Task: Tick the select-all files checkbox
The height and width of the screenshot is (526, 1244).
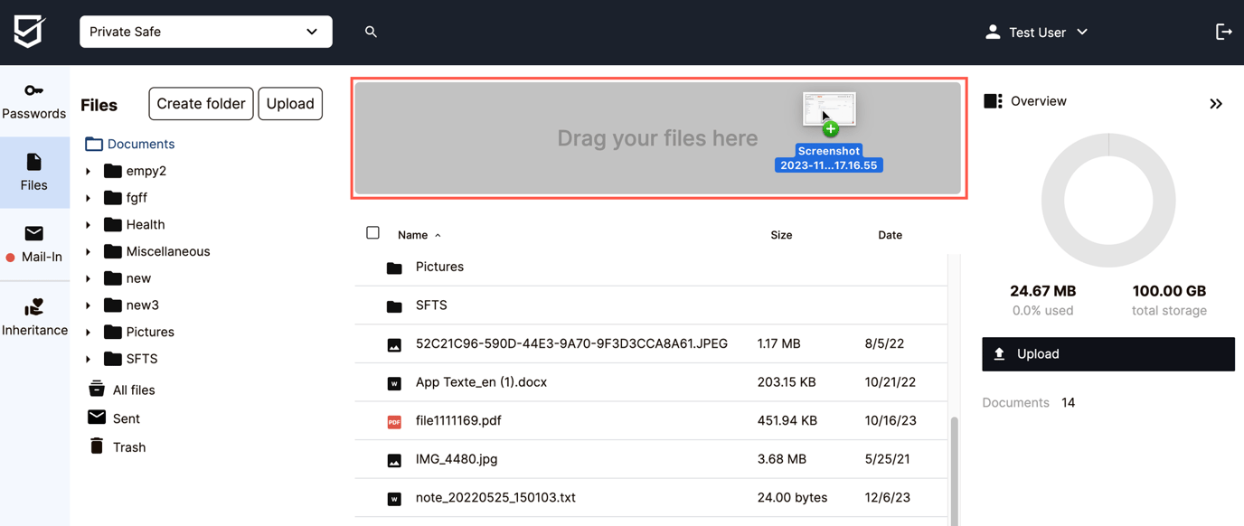Action: pyautogui.click(x=372, y=232)
